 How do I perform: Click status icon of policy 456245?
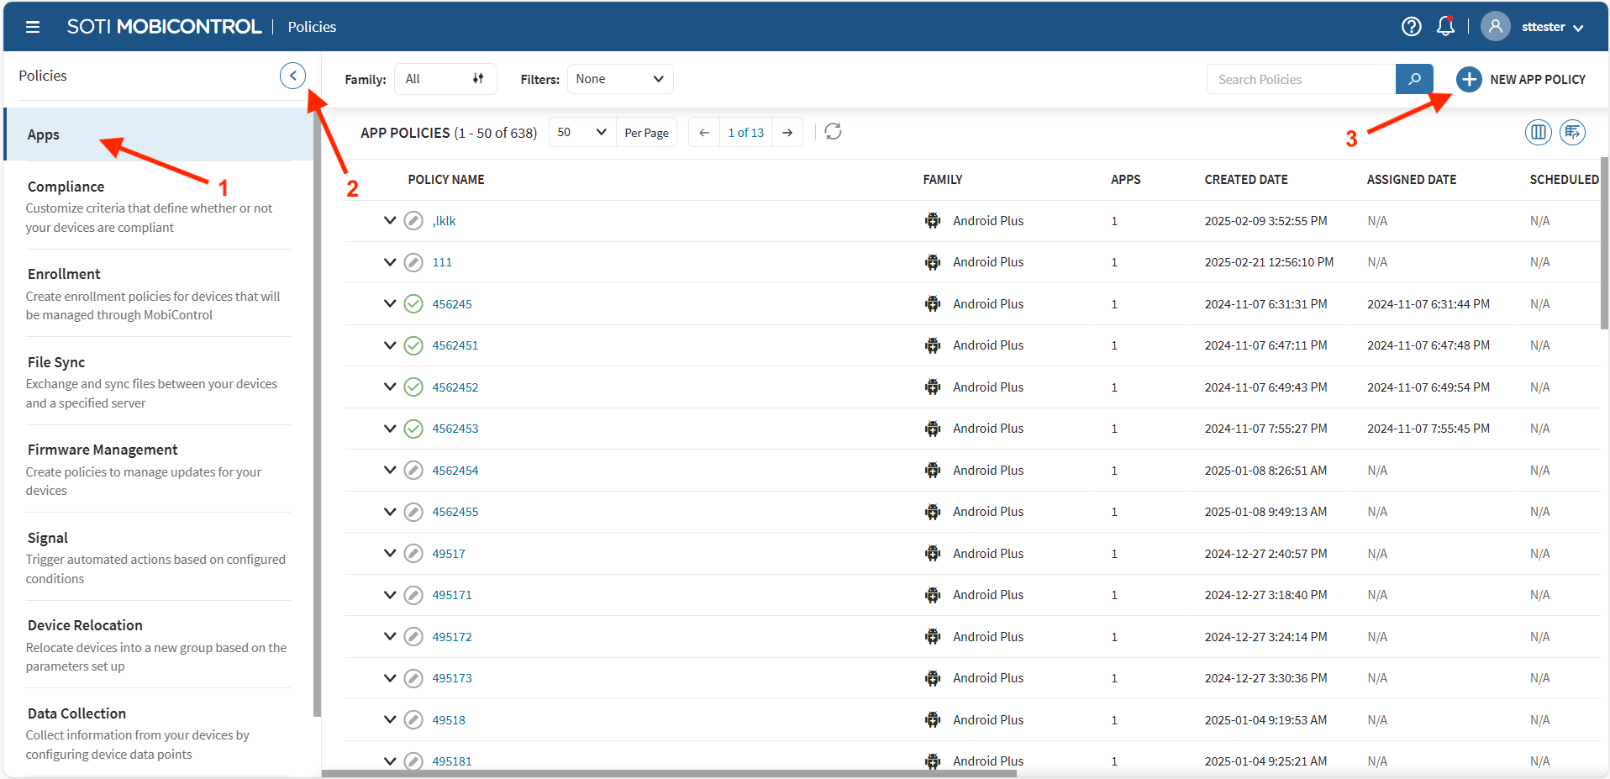[x=413, y=304]
